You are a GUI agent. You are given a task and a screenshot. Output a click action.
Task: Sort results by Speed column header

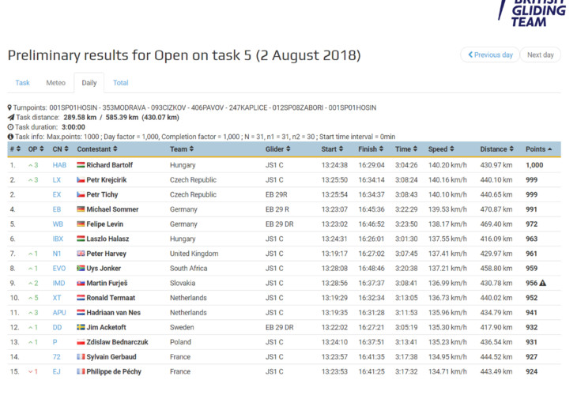click(x=437, y=149)
